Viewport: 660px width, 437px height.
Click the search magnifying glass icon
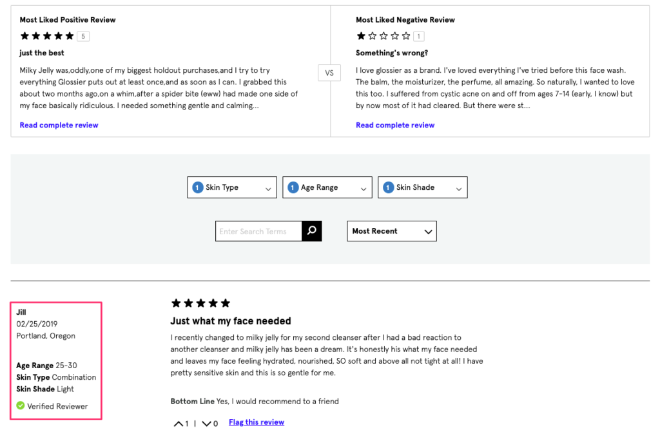click(311, 230)
